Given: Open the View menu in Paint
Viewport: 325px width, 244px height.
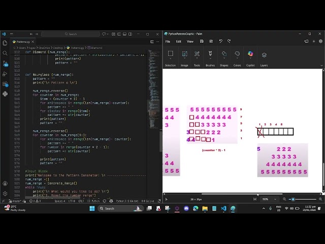Looking at the screenshot, I should [x=190, y=42].
